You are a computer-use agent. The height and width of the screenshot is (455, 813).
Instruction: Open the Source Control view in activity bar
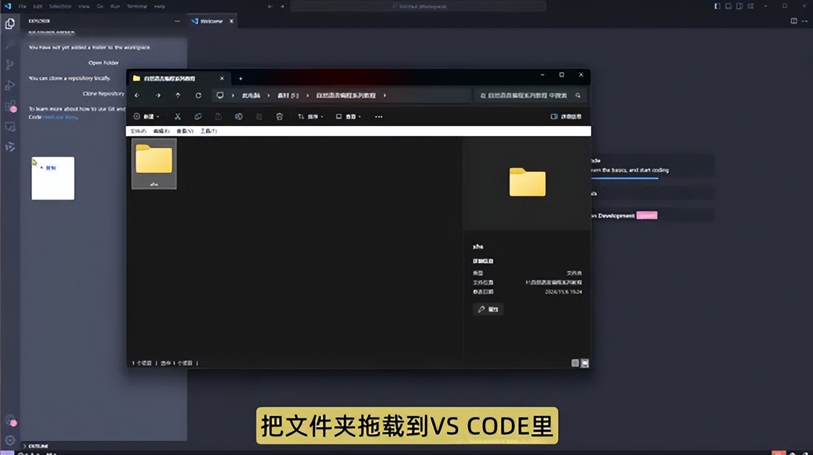click(x=10, y=65)
